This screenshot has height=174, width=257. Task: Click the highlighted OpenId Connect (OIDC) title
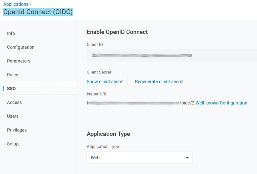click(x=38, y=12)
